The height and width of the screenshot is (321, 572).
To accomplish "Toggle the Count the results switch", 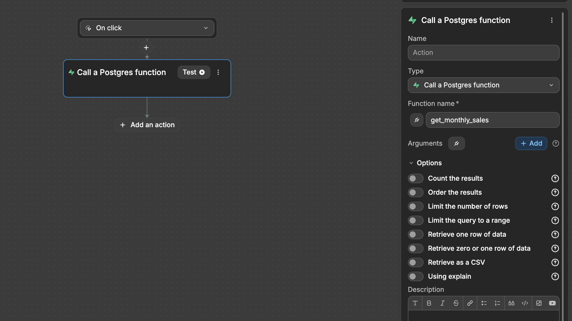I will tap(416, 178).
